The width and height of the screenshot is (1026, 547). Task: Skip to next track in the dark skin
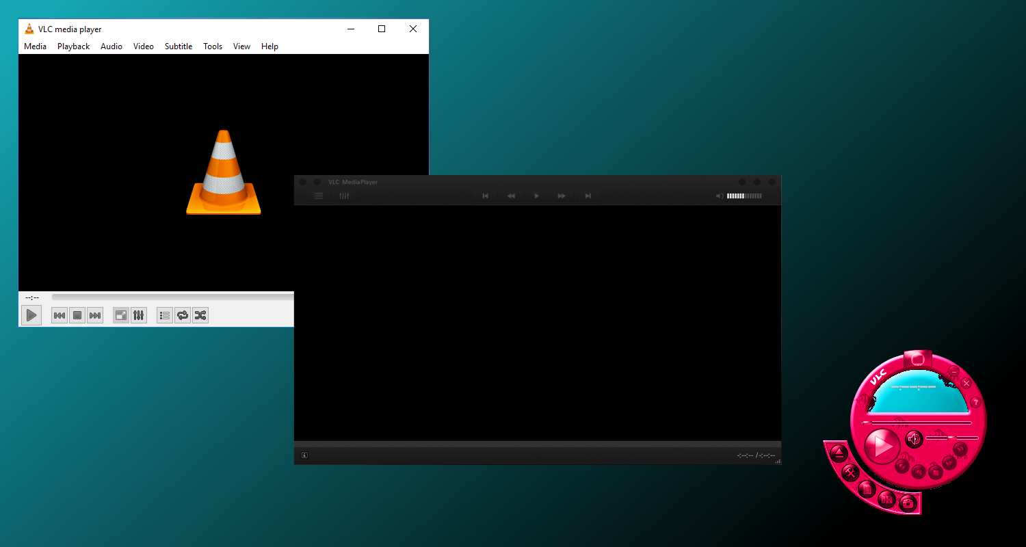587,196
